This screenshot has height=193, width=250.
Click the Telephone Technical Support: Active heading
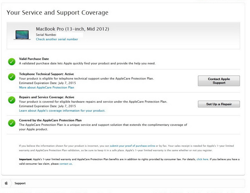(x=46, y=74)
